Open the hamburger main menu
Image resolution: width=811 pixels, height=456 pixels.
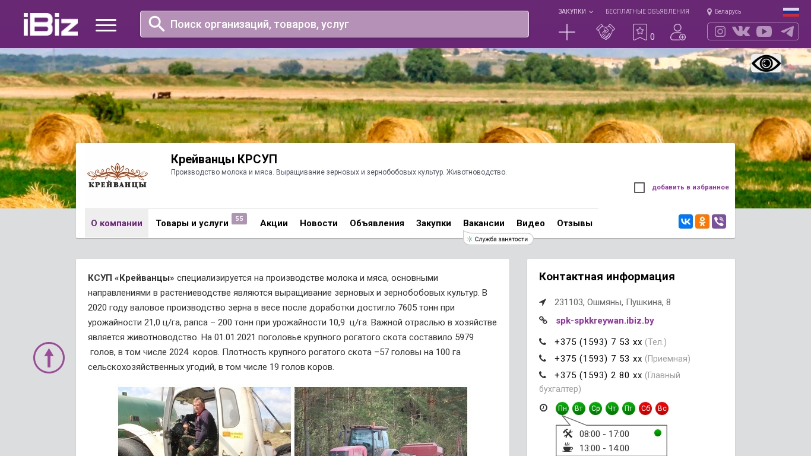(106, 25)
